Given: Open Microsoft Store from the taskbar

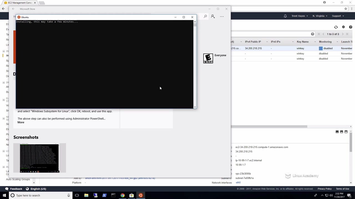Looking at the screenshot, I should (131, 195).
